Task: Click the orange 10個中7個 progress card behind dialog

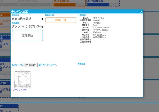Action: click(69, 3)
